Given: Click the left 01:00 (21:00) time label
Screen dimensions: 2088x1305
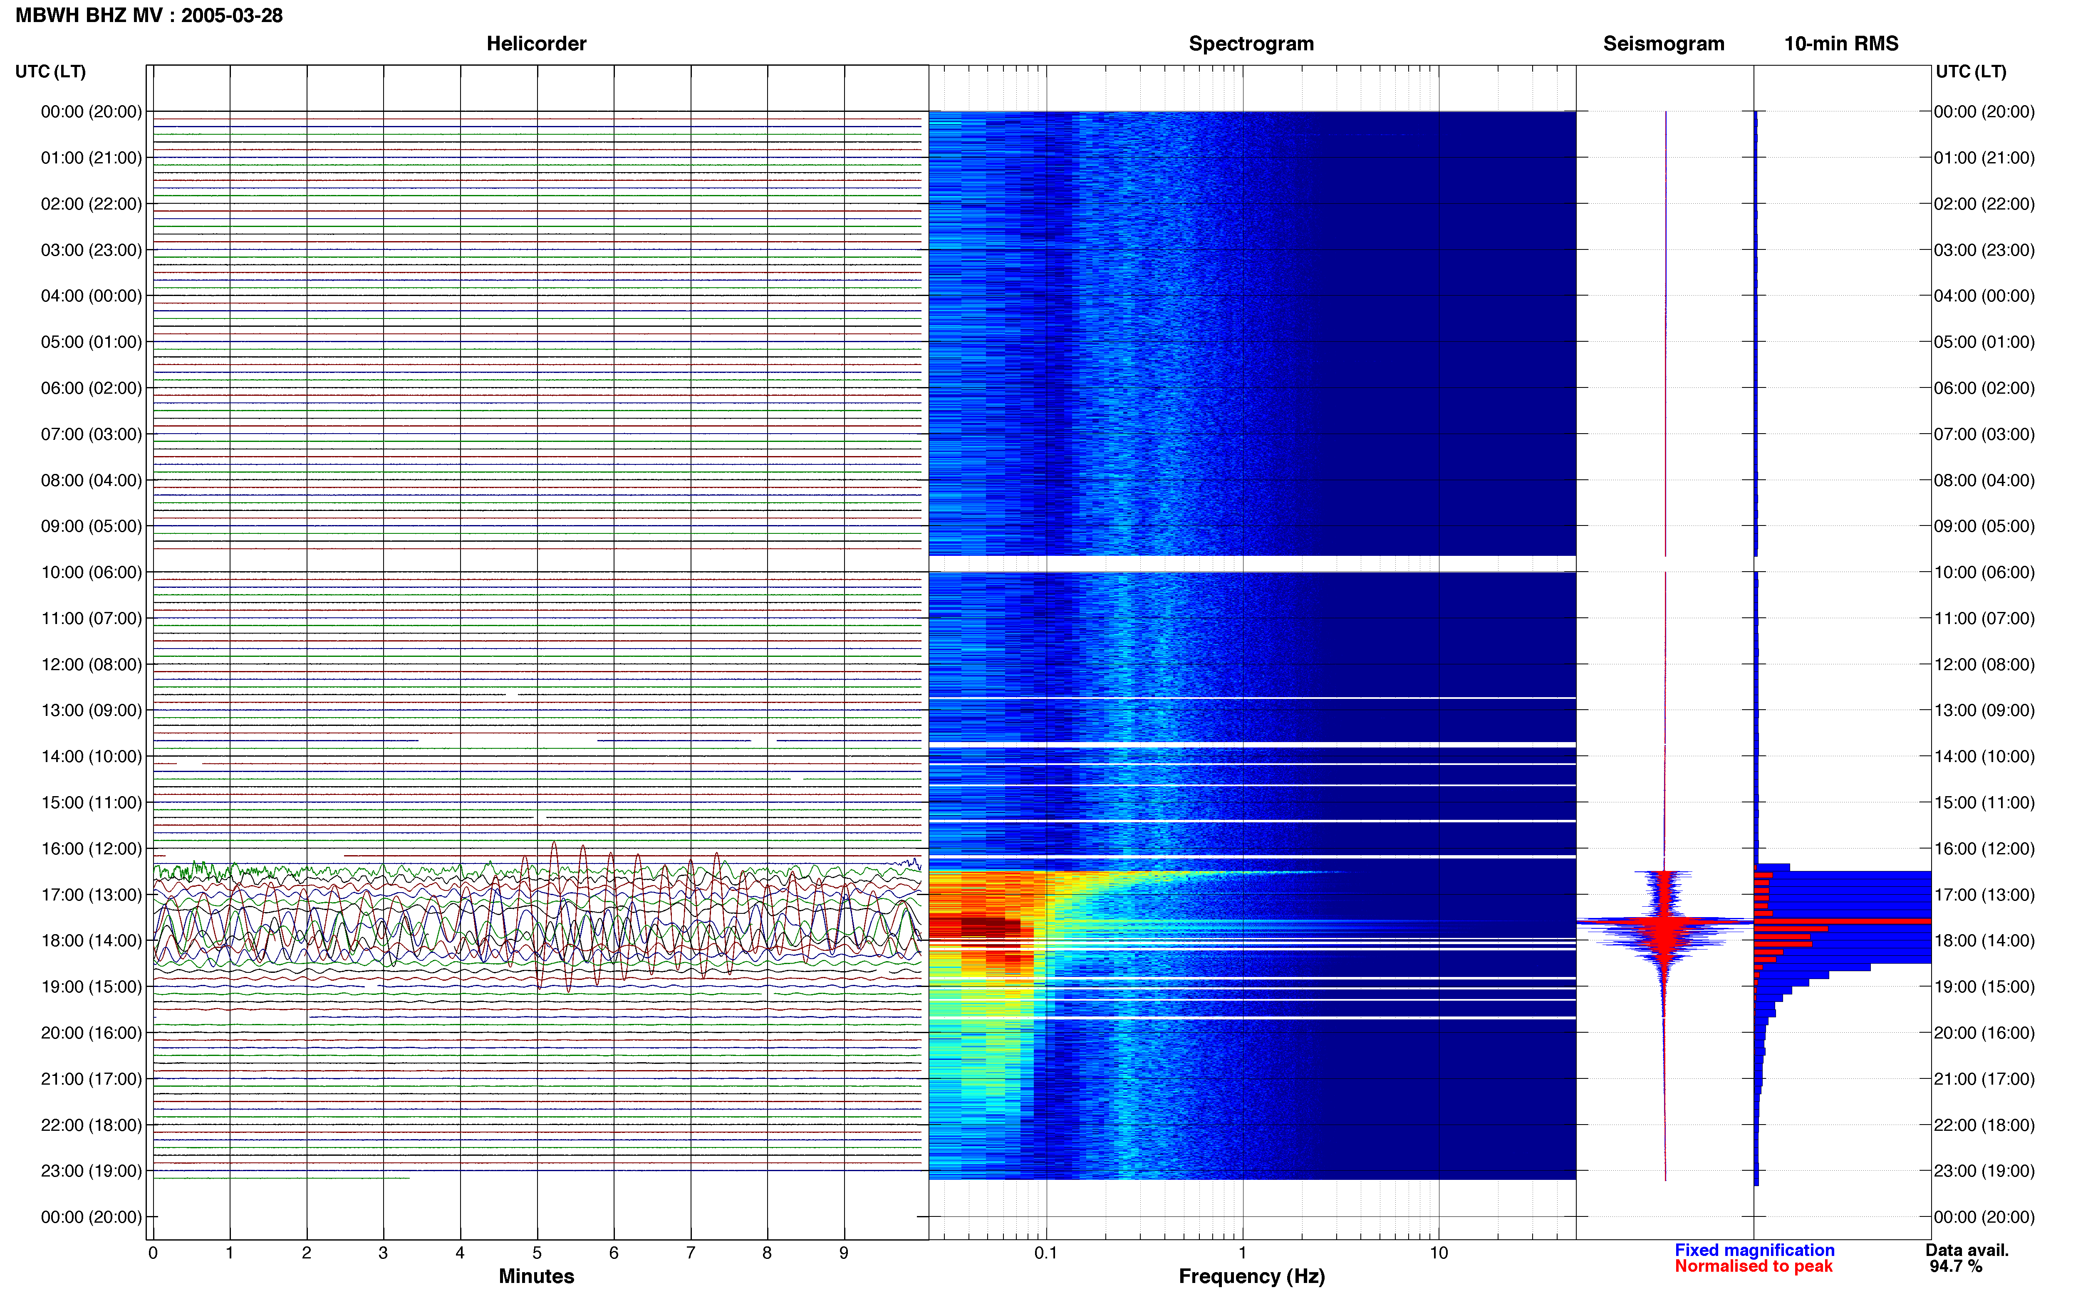Looking at the screenshot, I should (x=92, y=158).
